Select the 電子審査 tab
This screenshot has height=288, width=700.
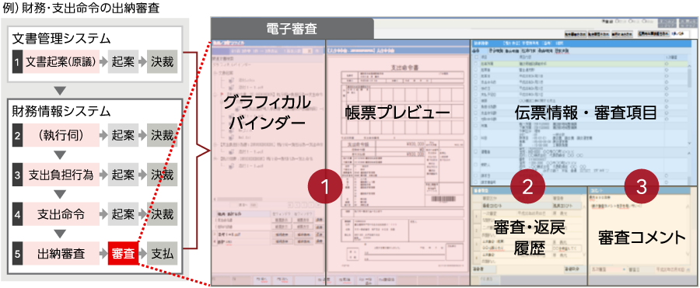[x=292, y=29]
